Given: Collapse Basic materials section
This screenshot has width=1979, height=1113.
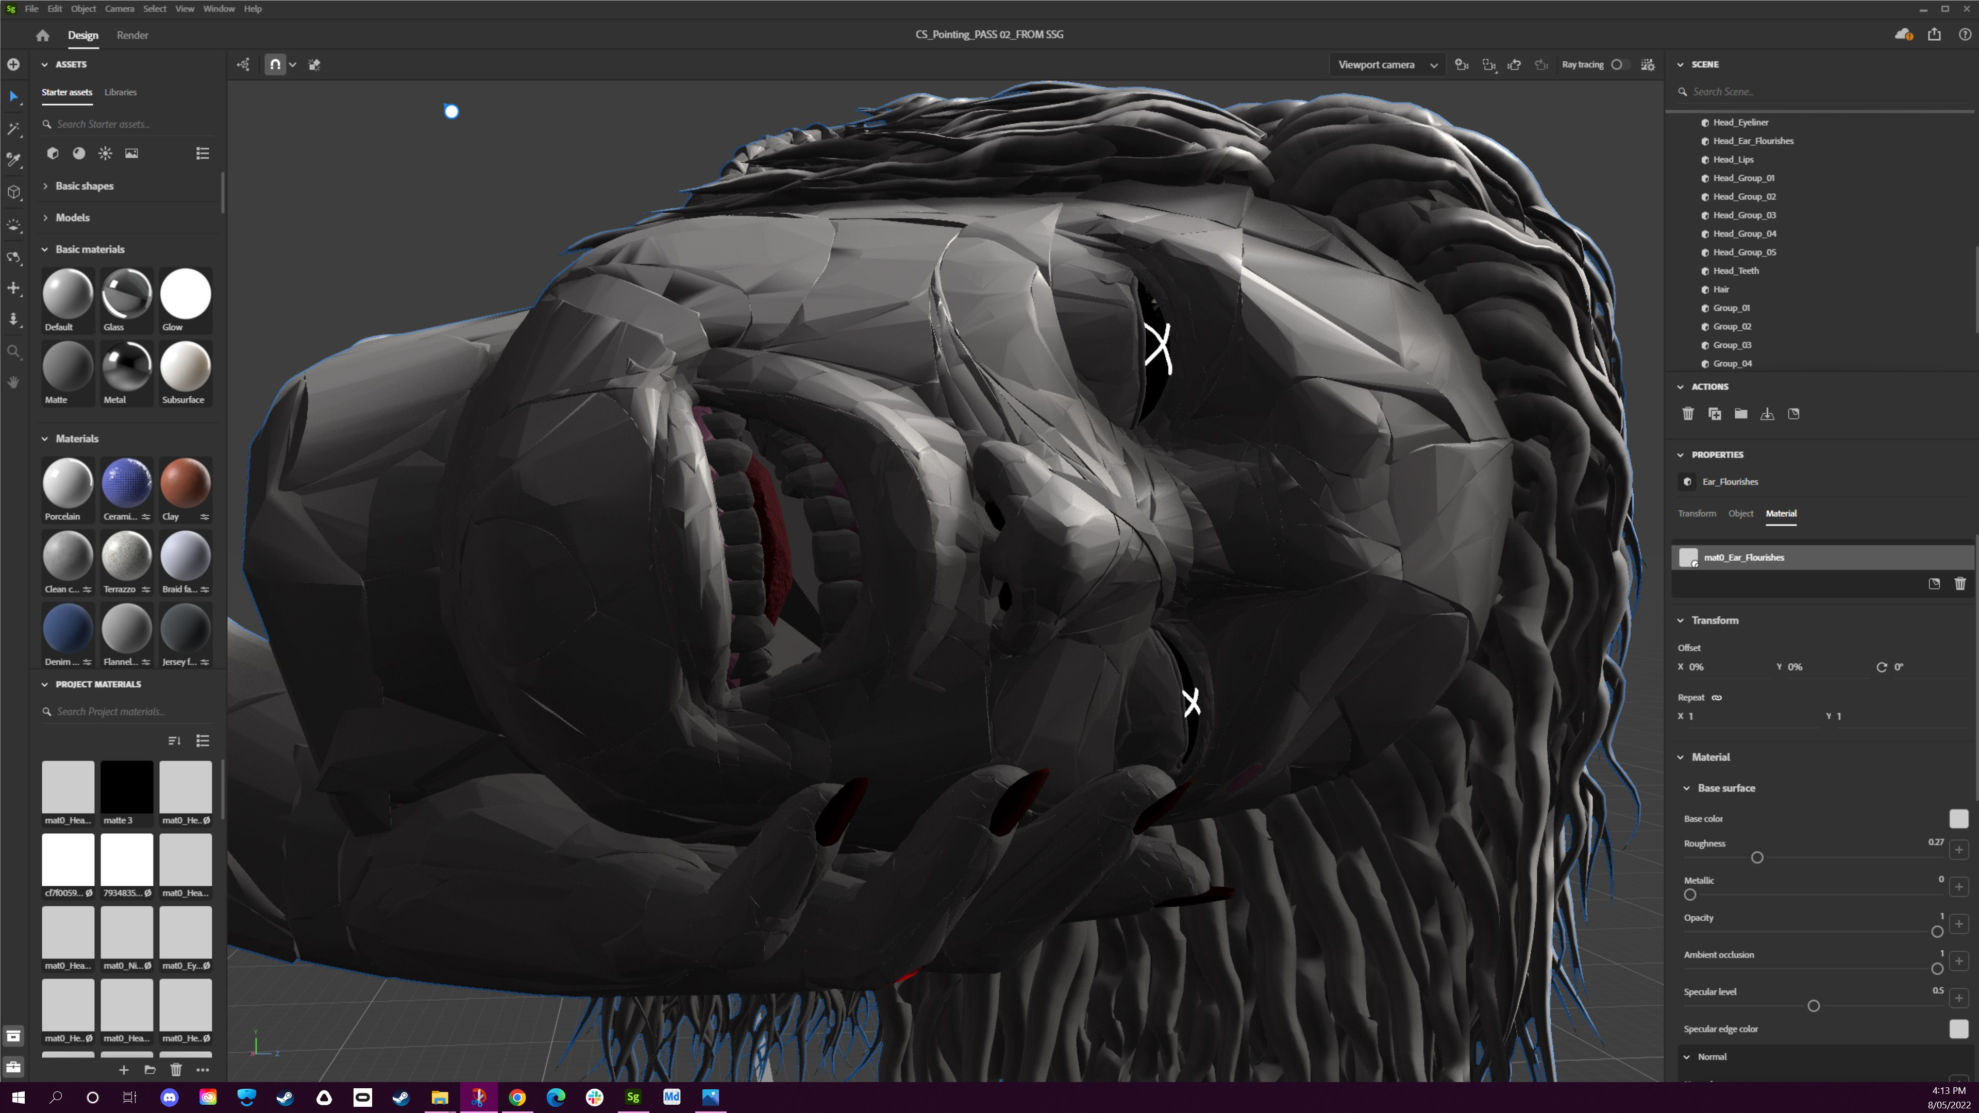Looking at the screenshot, I should pyautogui.click(x=44, y=249).
